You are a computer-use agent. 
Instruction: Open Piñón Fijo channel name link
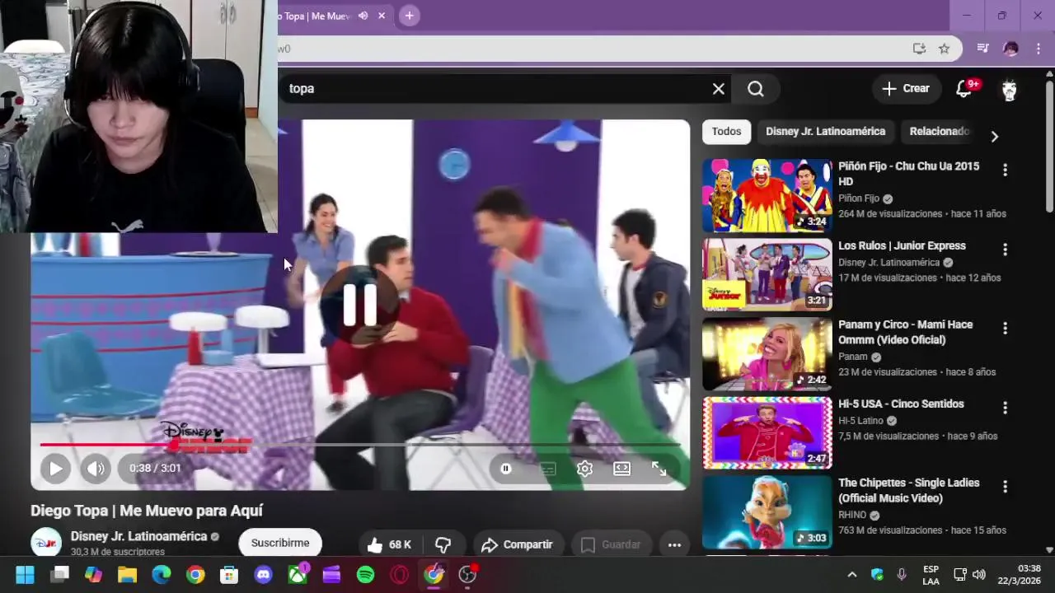(859, 198)
